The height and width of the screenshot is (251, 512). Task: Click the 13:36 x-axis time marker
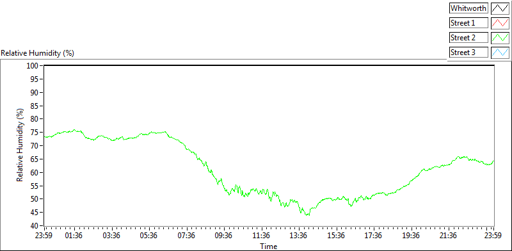pos(299,236)
